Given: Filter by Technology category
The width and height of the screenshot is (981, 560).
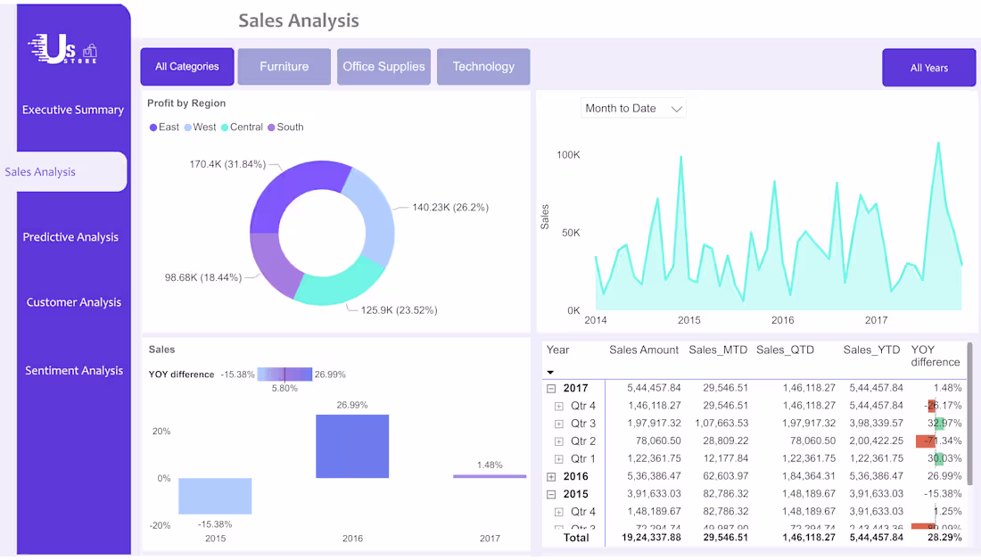Looking at the screenshot, I should [x=483, y=66].
